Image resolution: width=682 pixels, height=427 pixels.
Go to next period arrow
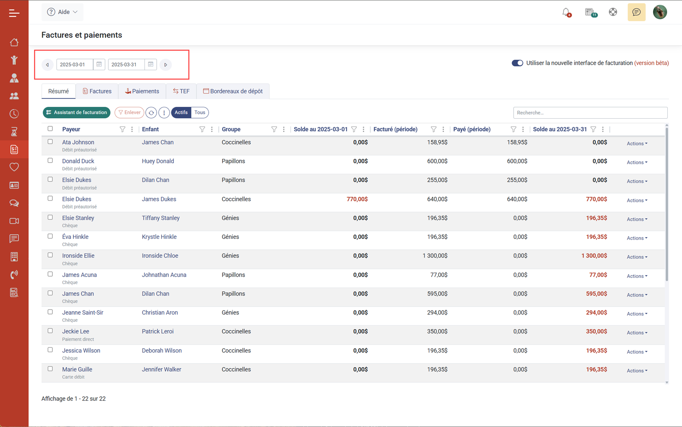coord(166,65)
